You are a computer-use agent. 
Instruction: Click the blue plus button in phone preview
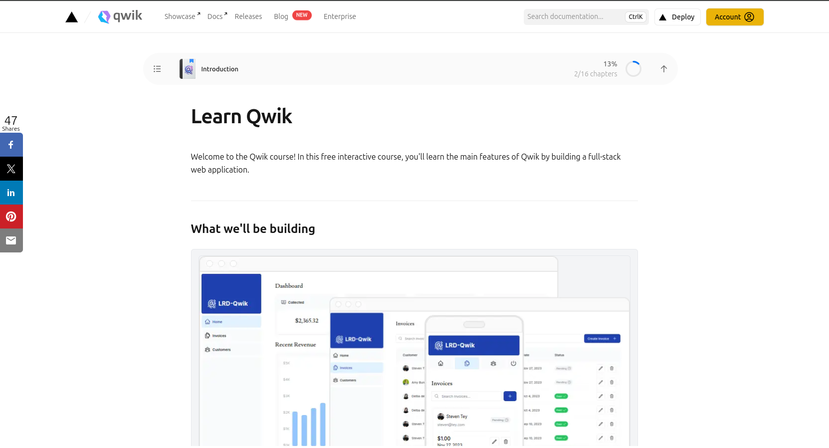coord(510,396)
